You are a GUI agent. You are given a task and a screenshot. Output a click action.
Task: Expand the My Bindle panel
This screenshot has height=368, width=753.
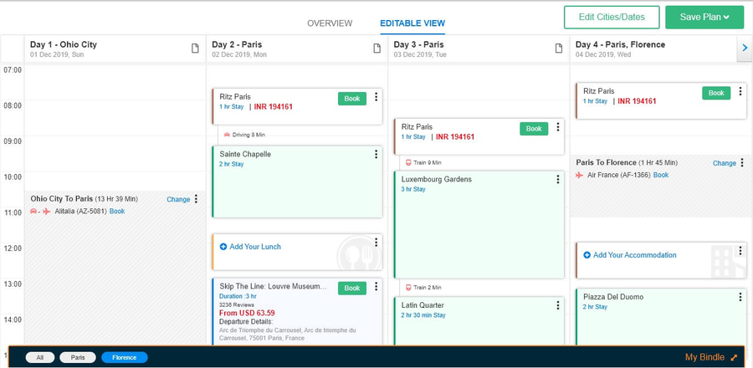pyautogui.click(x=734, y=357)
